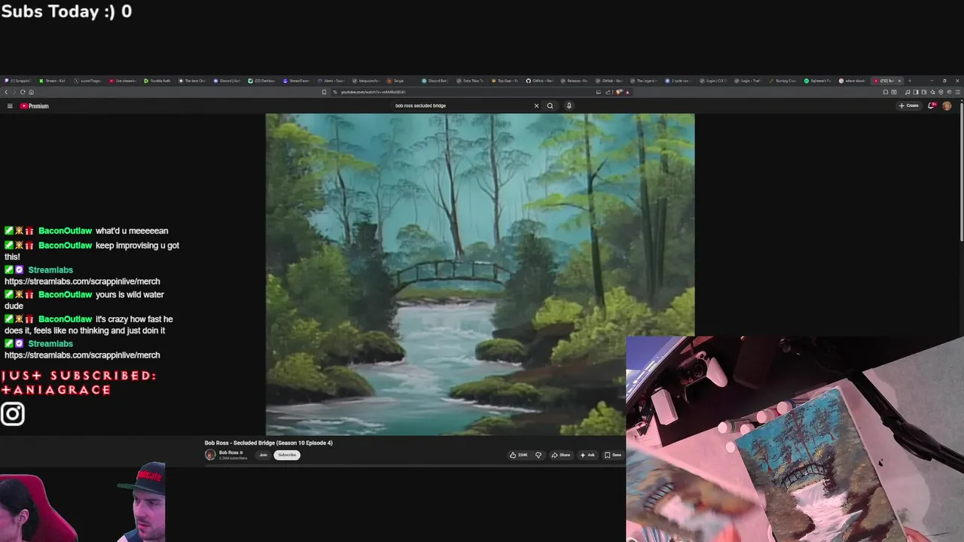Close the active YouTube tab
Screen dimensions: 964x542
coord(899,81)
